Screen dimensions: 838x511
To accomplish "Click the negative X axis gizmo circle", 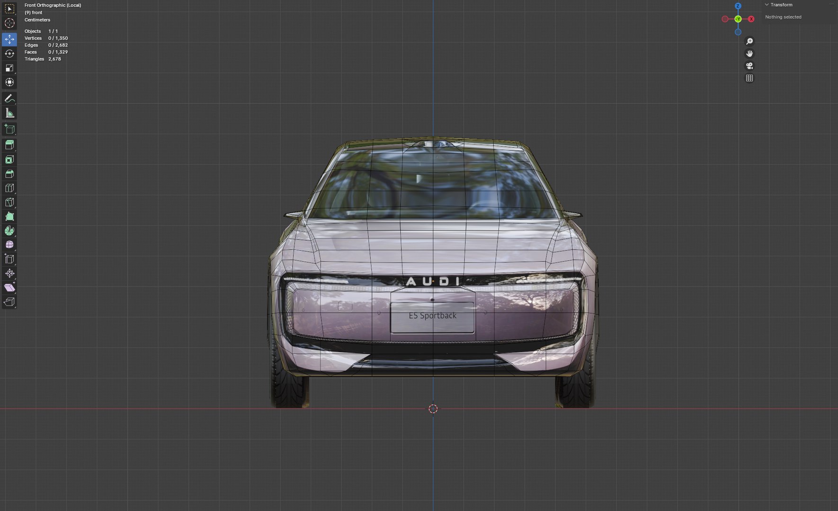I will pos(725,19).
